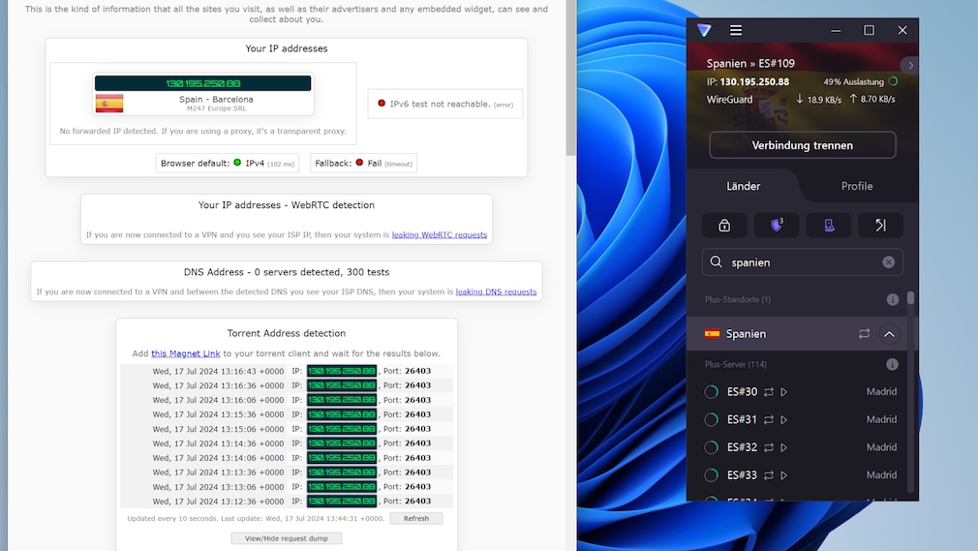
Task: Click streaming play icon on ES#32
Action: [784, 447]
